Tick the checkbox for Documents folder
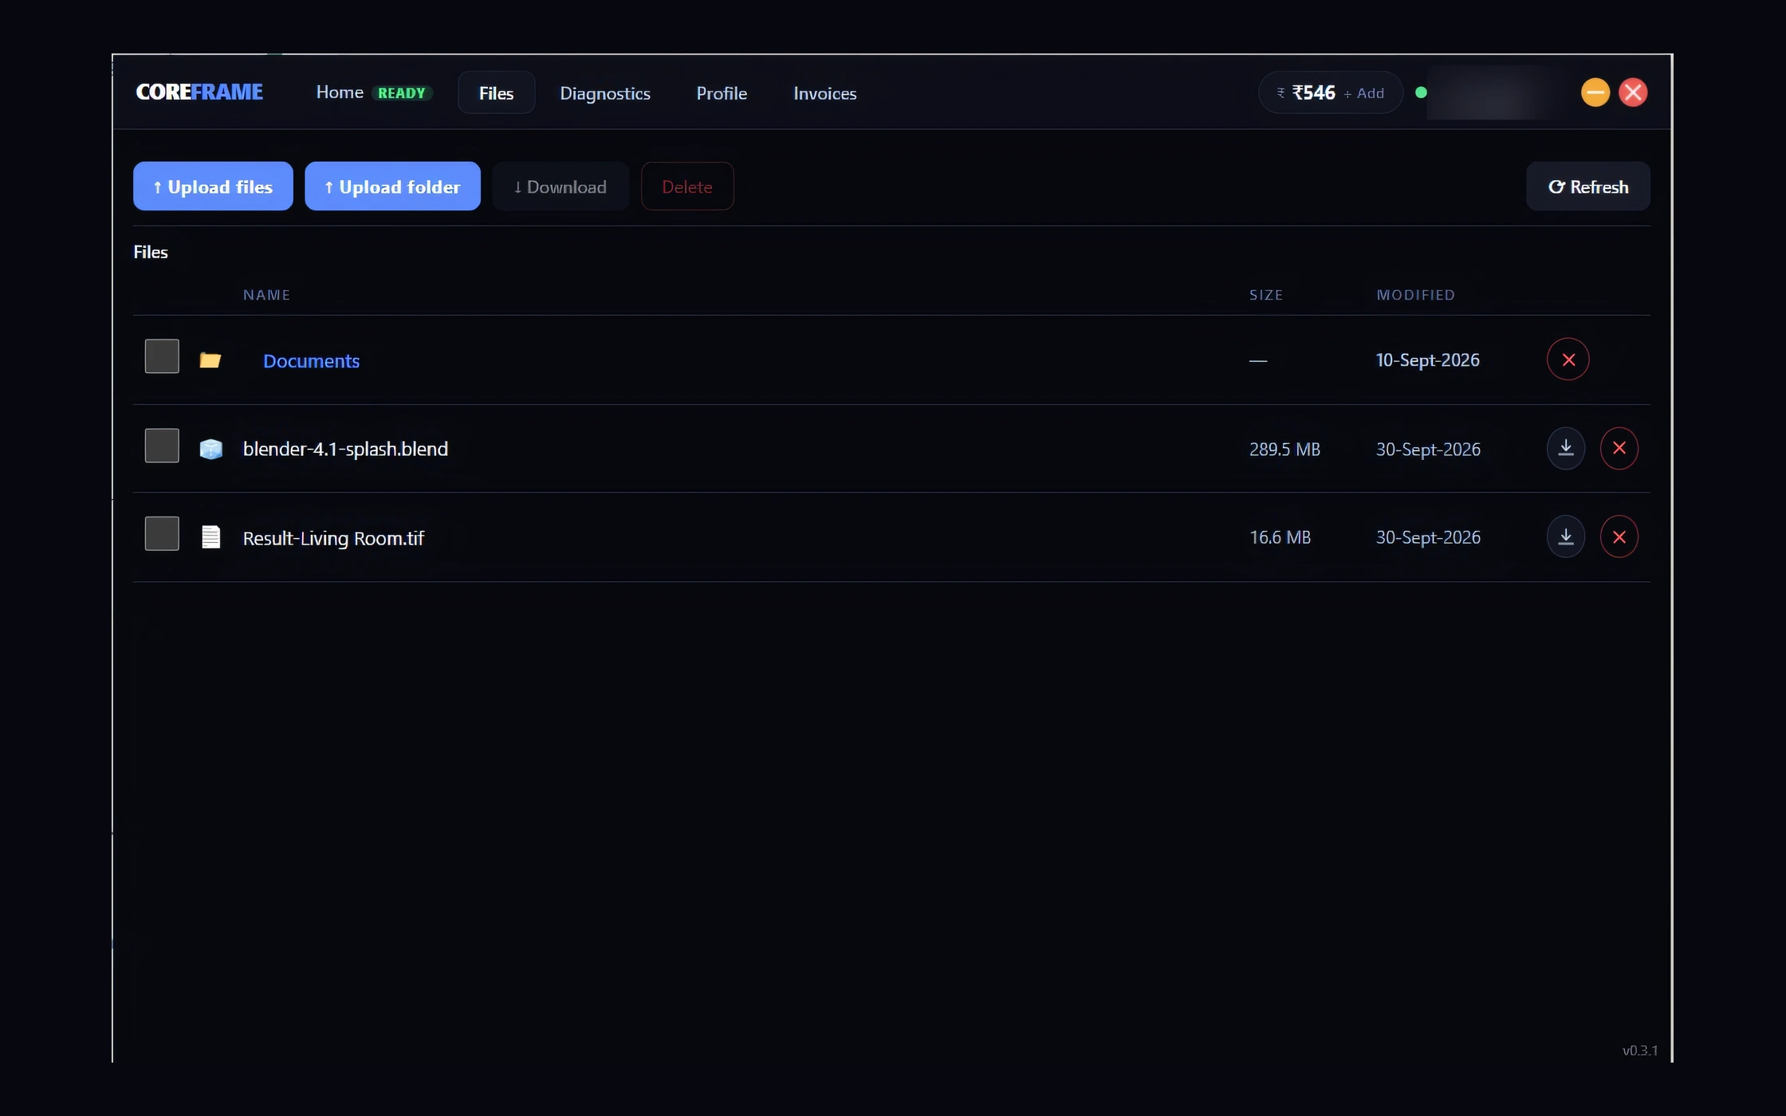 point(162,356)
